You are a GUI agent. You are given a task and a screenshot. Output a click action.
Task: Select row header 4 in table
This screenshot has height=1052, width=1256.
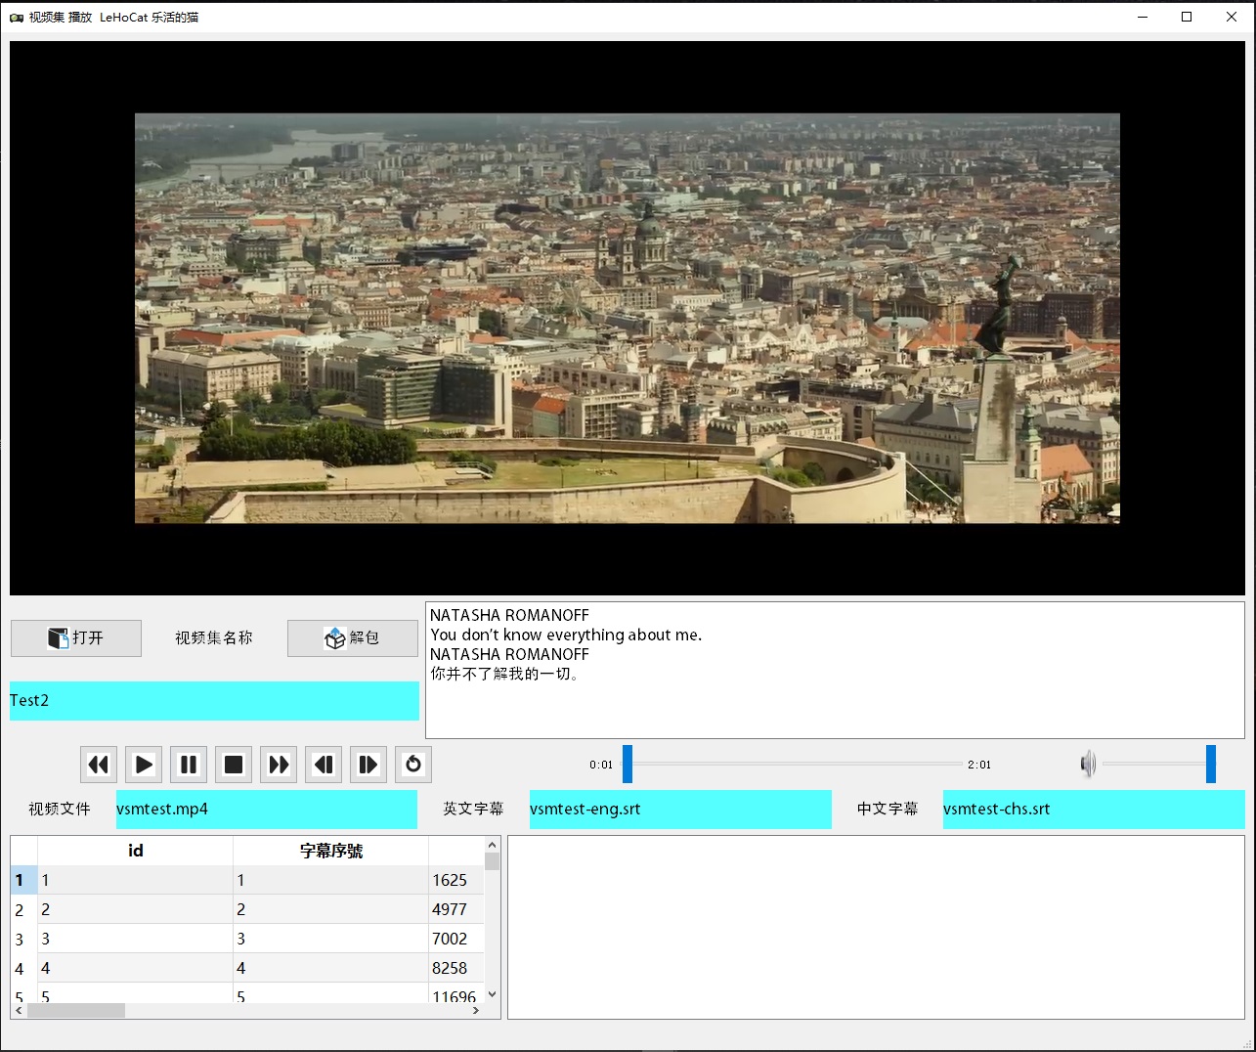(x=23, y=968)
